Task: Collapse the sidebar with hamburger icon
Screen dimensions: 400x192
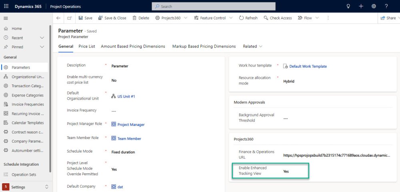Action: pos(6,18)
